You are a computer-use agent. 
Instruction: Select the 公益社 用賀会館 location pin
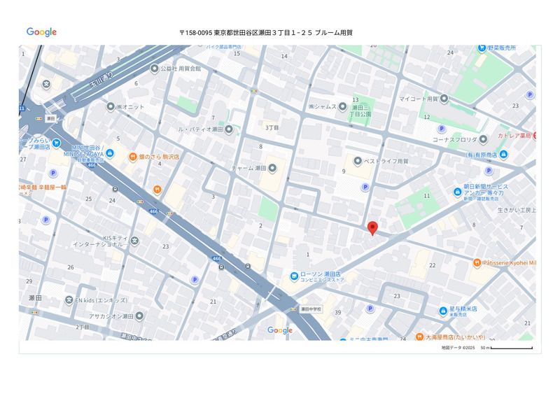point(154,68)
